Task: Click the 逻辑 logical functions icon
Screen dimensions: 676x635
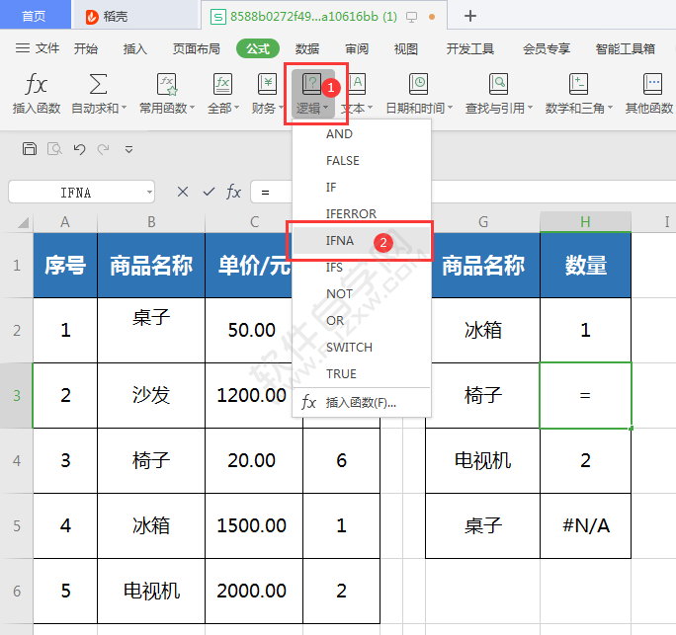Action: (x=312, y=84)
